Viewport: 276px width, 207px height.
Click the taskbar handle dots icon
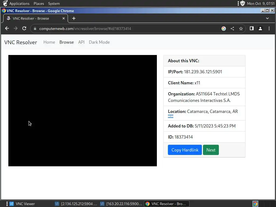tap(7, 204)
